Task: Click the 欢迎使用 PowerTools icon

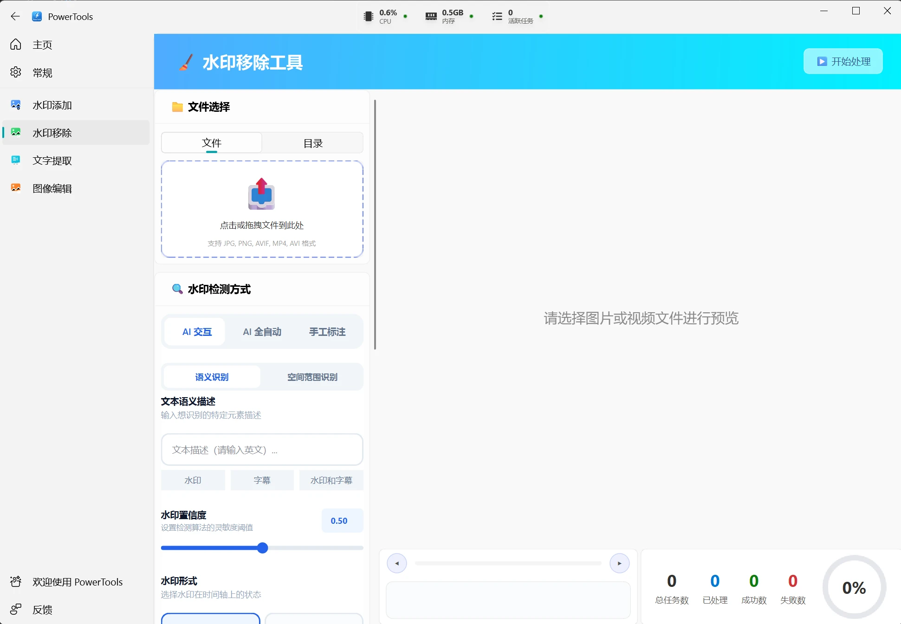Action: [x=16, y=581]
